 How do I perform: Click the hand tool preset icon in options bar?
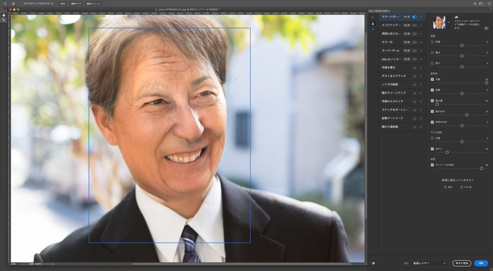pos(13,3)
